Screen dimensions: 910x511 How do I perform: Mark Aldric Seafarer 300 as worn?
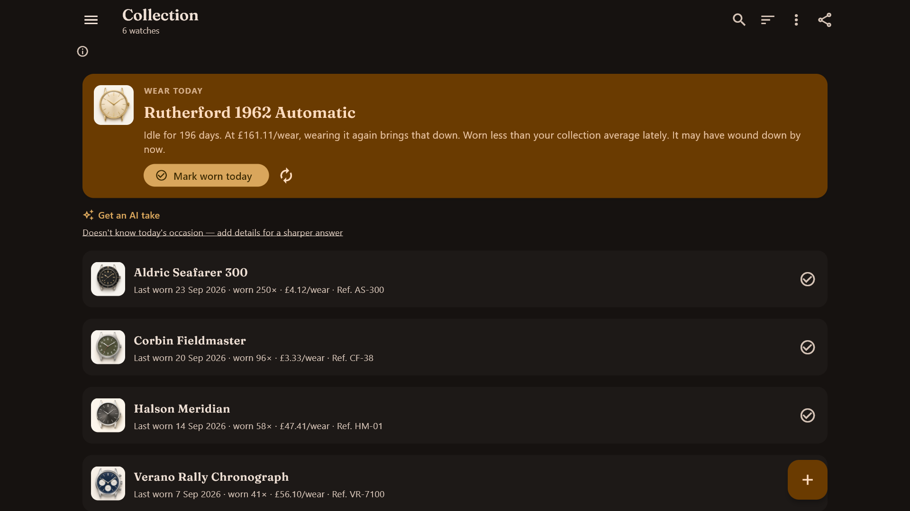pos(808,279)
